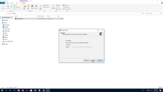This screenshot has height=92, width=163.
Task: Open the Manage tab under Application Tools
Action: pyautogui.click(x=24, y=3)
